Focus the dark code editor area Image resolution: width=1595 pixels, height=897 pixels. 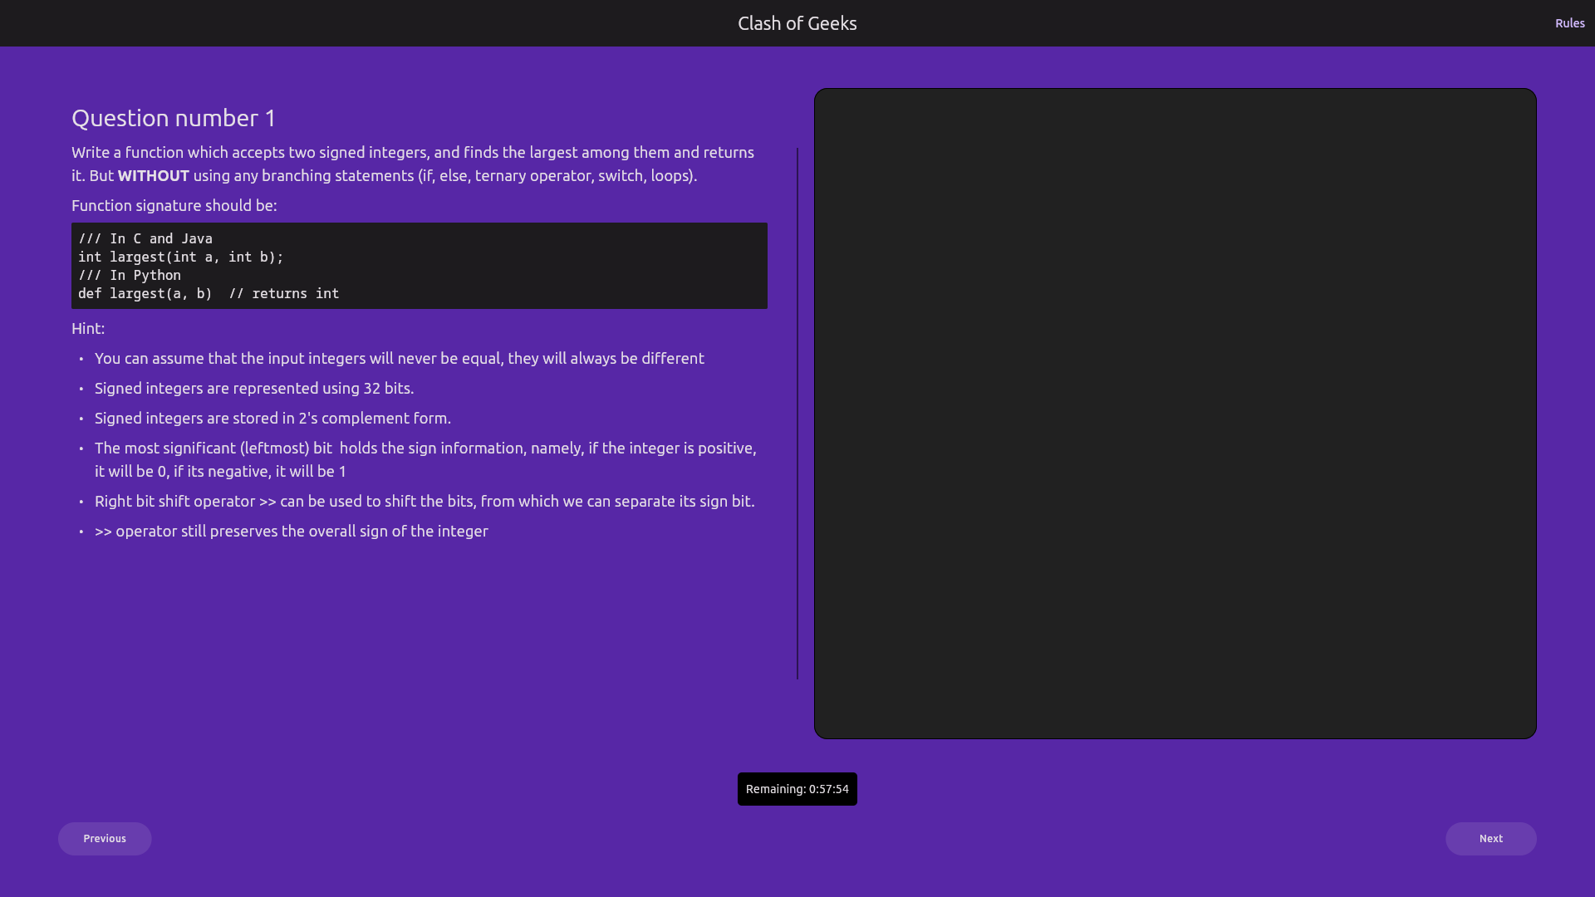1175,414
